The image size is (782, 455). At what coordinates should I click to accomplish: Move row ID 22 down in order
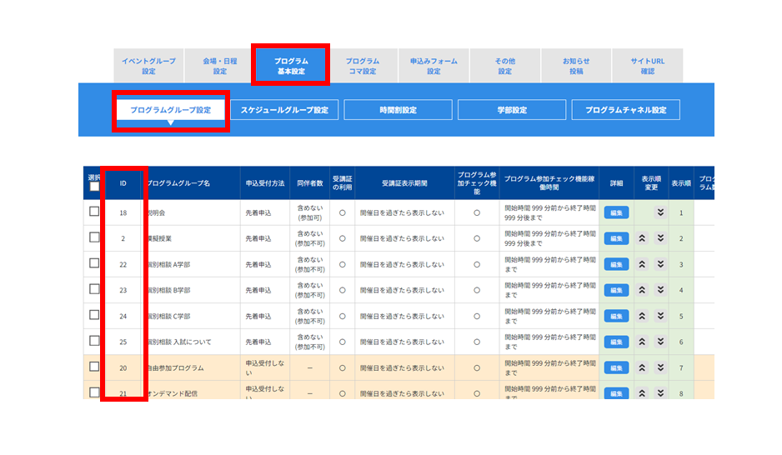point(660,264)
